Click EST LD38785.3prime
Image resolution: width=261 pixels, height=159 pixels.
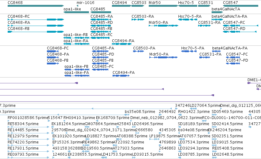(180, 157)
